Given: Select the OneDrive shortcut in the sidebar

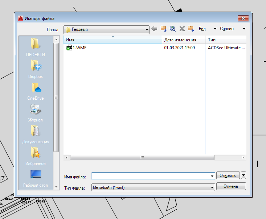Looking at the screenshot, I should coord(36,91).
